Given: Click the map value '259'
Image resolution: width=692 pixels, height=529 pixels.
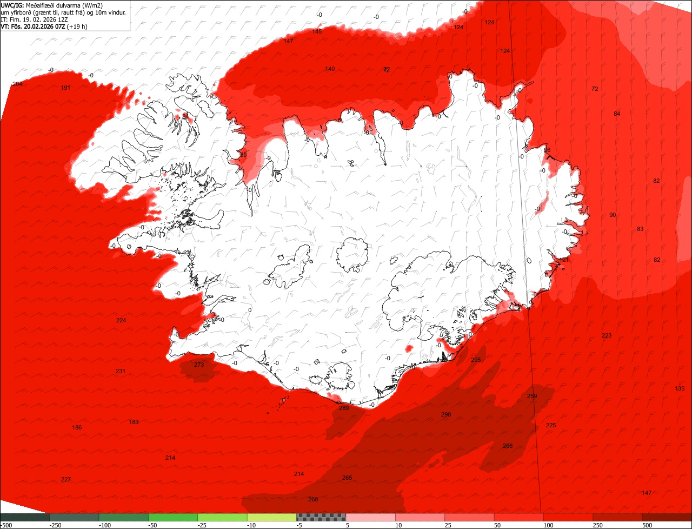Looking at the screenshot, I should (x=532, y=396).
